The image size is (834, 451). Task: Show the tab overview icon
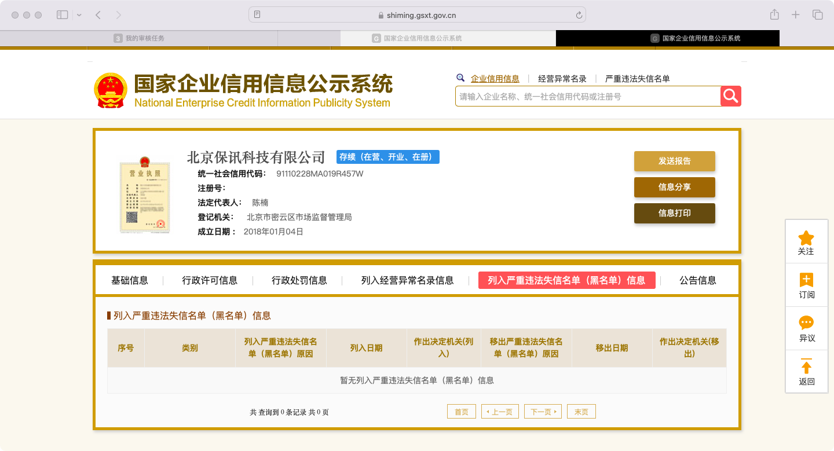(x=818, y=15)
